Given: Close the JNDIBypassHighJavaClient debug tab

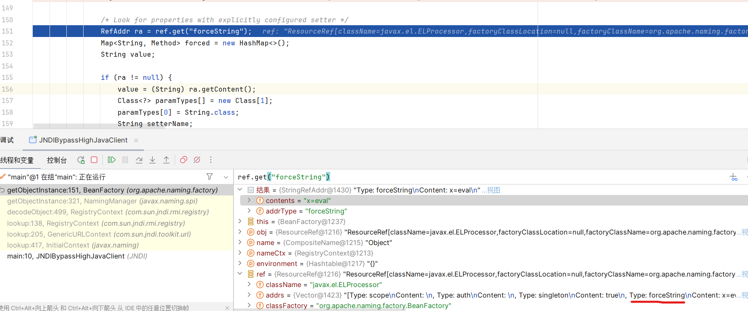Looking at the screenshot, I should (x=136, y=140).
